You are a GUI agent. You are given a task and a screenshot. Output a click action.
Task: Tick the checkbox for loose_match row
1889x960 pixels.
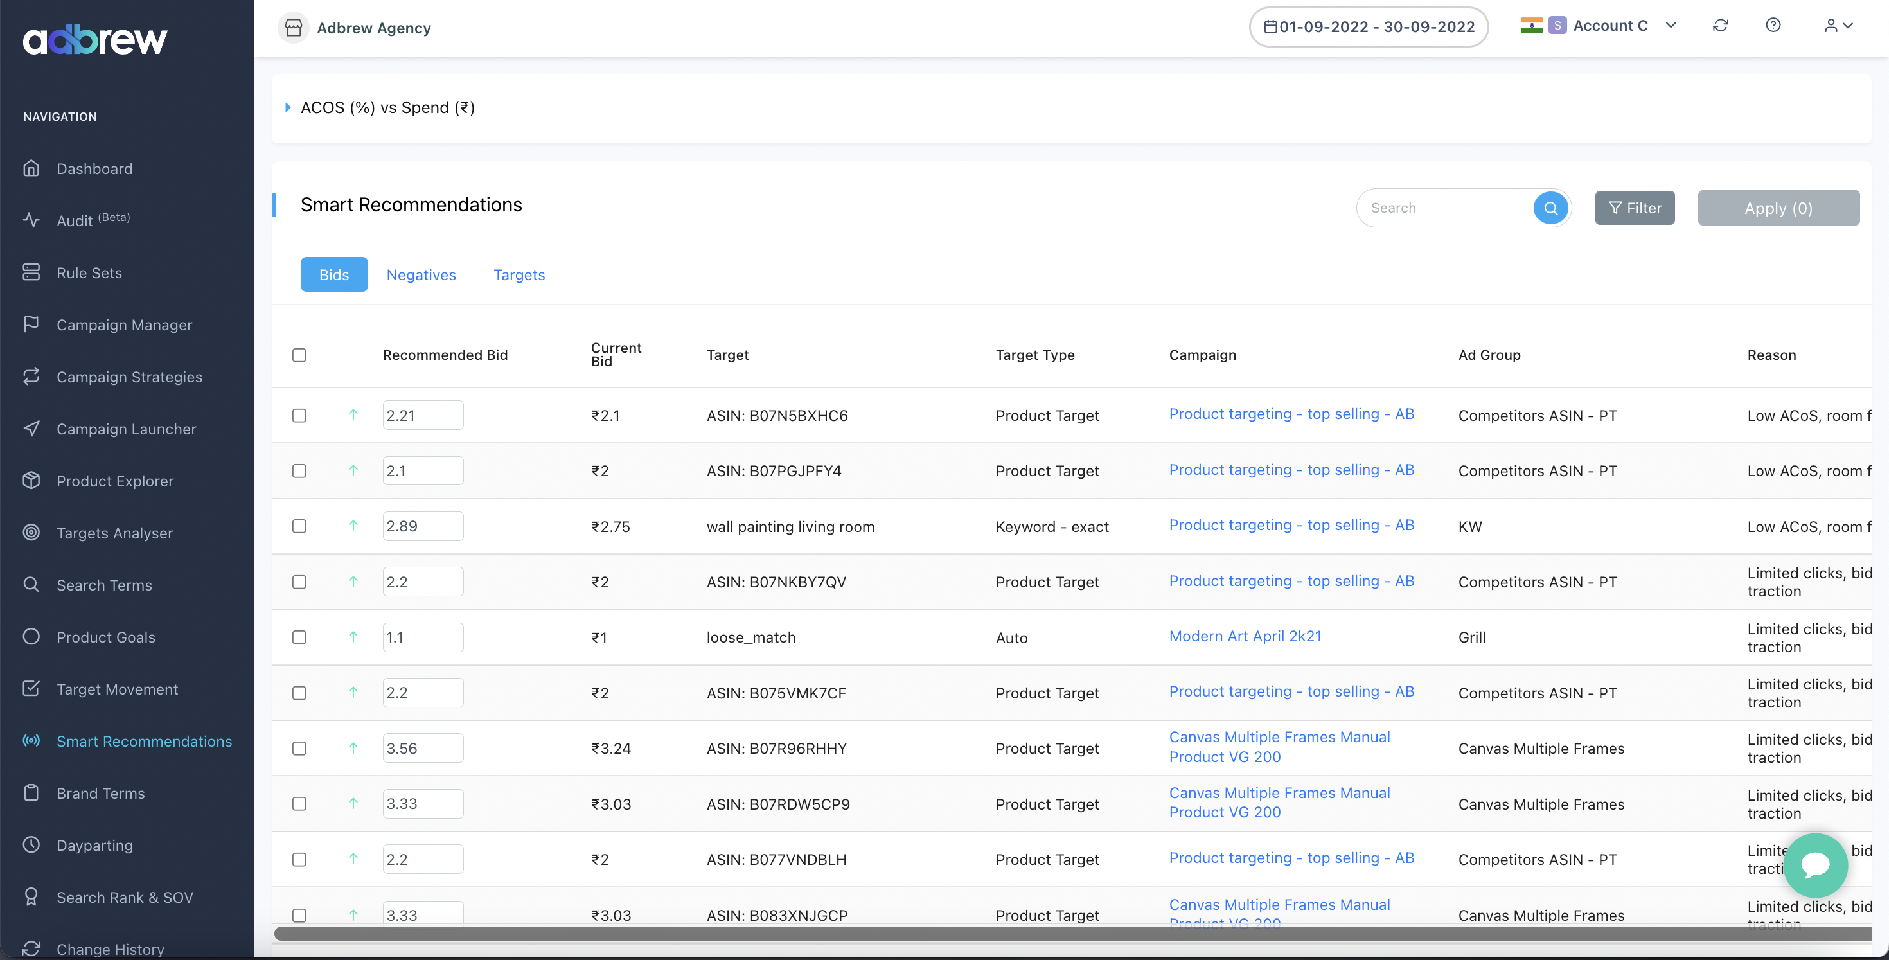(299, 637)
